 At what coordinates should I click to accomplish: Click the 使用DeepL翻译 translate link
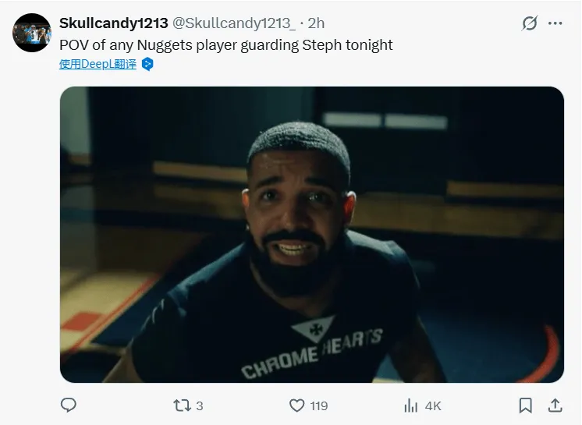pyautogui.click(x=98, y=64)
